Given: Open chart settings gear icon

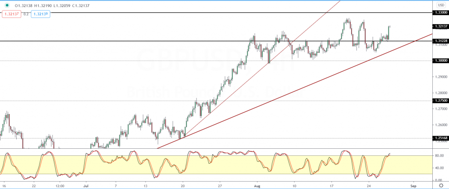Looking at the screenshot, I should click(x=440, y=185).
